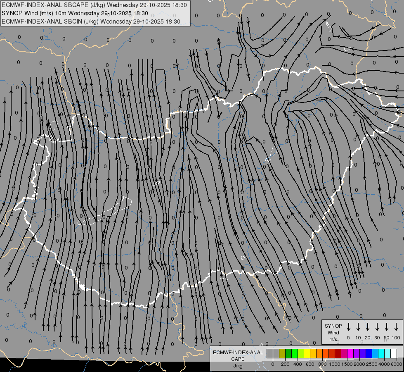Choose the cyan swatch left of 4000 tick
Image resolution: width=404 pixels, height=372 pixels.
coord(381,353)
